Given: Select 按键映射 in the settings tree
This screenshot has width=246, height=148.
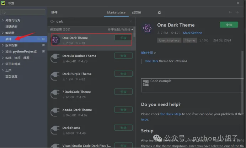Looking at the screenshot, I should tap(11, 27).
